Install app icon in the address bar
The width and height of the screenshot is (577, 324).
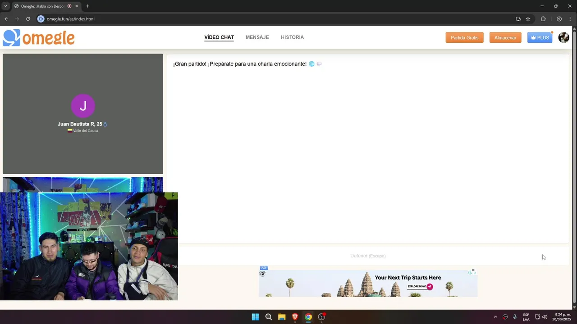tap(518, 19)
